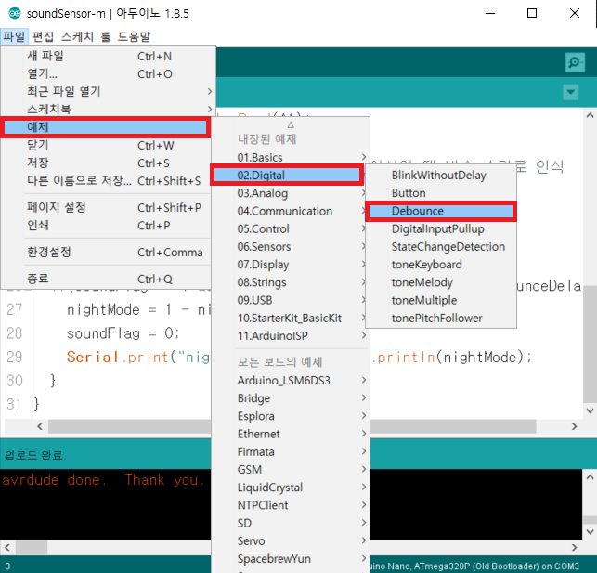Open the toneKeyboard example
This screenshot has width=597, height=573.
coord(441,265)
